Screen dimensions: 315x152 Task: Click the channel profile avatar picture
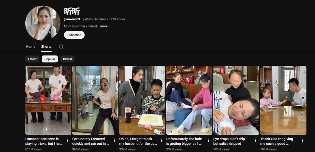[x=43, y=23]
